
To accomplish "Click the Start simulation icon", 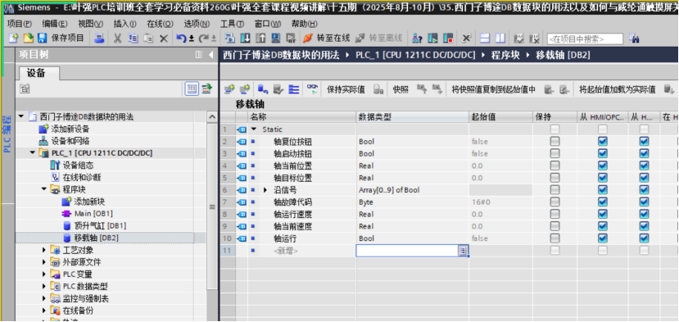I will 275,39.
